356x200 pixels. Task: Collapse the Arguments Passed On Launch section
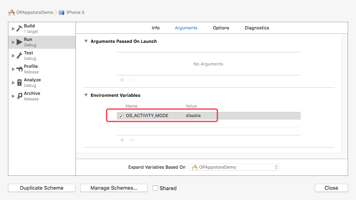(x=86, y=41)
